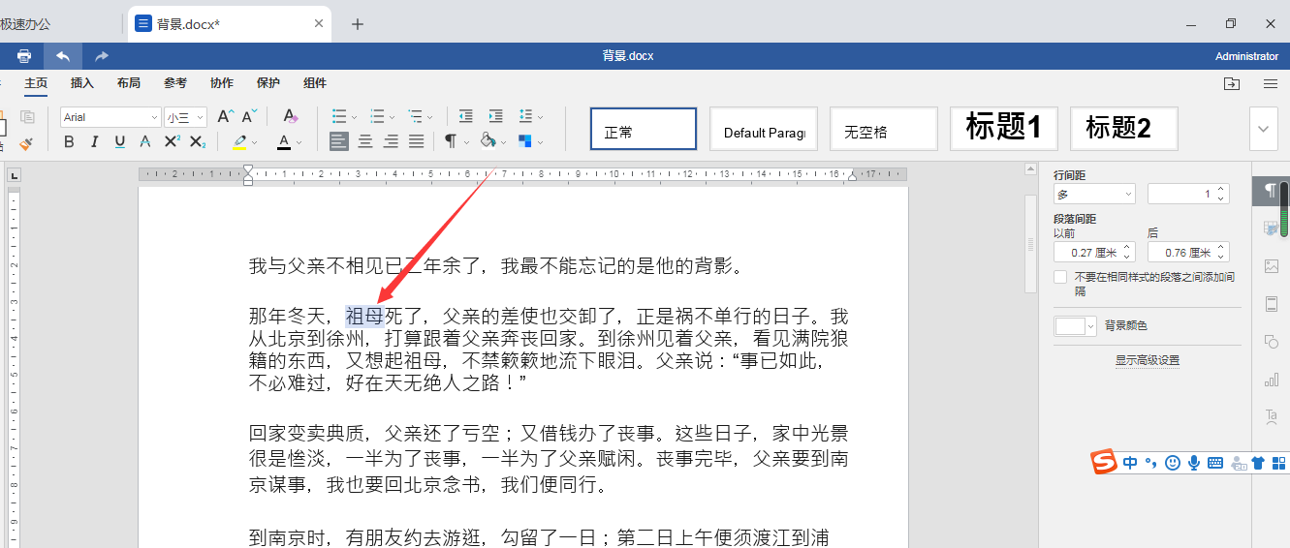The width and height of the screenshot is (1290, 548).
Task: Open a new tab with the plus button
Action: pos(357,24)
